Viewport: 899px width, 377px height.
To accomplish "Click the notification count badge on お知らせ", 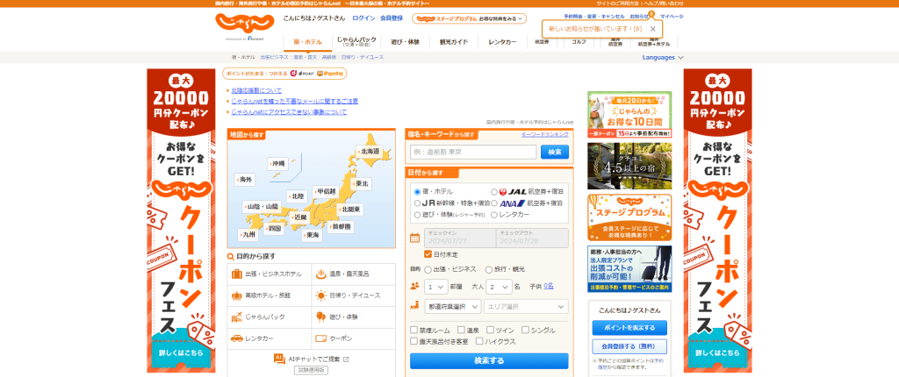I will point(651,12).
